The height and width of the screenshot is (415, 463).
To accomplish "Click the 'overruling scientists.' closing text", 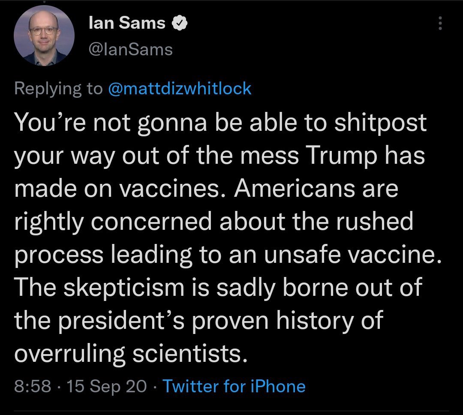I will click(x=131, y=354).
